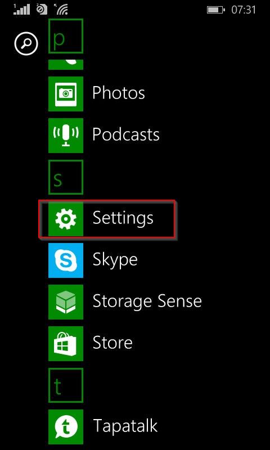Choose the Storage Sense text entry

pyautogui.click(x=147, y=302)
